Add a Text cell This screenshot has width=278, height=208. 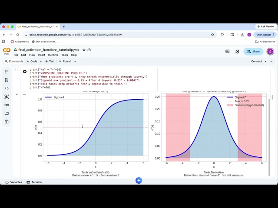pyautogui.click(x=50, y=62)
